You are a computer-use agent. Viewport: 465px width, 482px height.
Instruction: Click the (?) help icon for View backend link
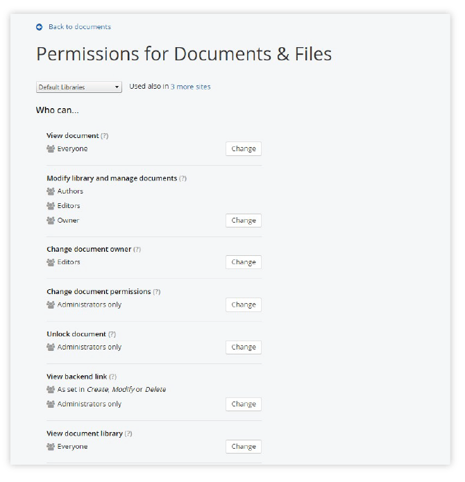[x=113, y=377]
